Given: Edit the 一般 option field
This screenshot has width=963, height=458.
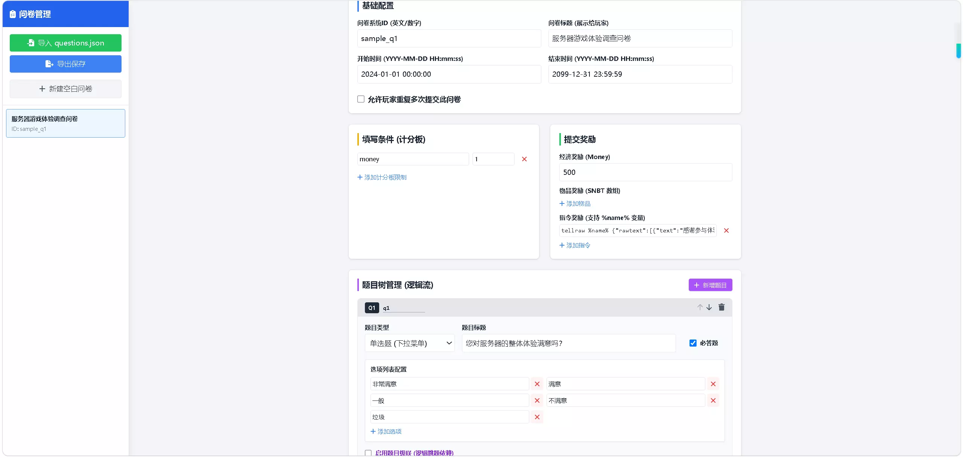Looking at the screenshot, I should [450, 400].
